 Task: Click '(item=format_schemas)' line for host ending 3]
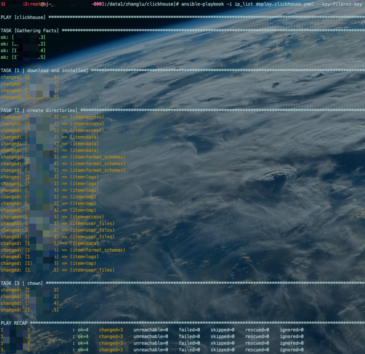pos(63,157)
